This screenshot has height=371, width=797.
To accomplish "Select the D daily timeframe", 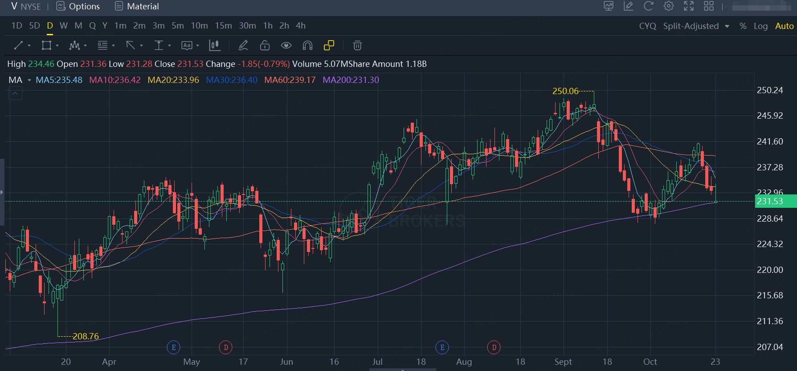I will [50, 26].
